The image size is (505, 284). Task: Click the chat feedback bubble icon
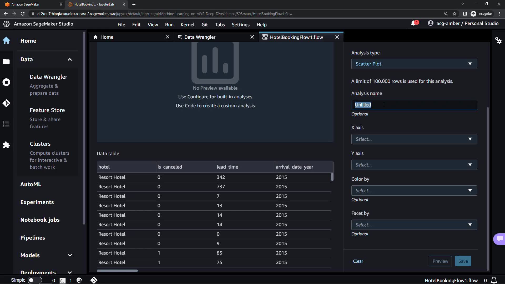click(x=499, y=239)
